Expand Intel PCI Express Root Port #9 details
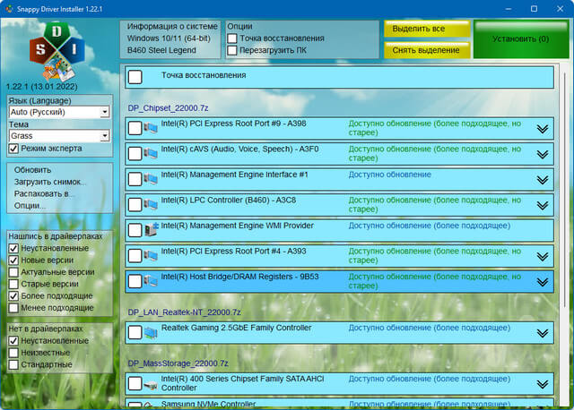The width and height of the screenshot is (574, 410). 542,129
